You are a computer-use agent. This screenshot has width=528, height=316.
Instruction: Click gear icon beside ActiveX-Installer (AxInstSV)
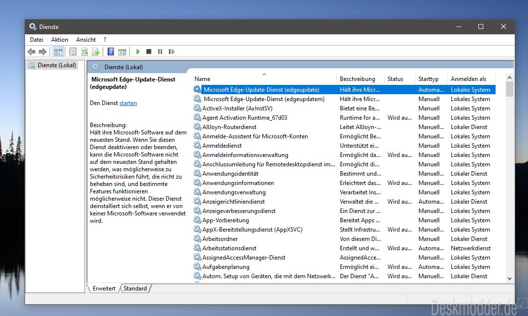(x=197, y=108)
